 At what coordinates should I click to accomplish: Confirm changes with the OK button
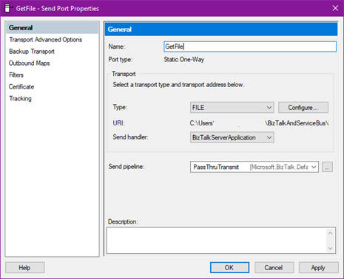click(229, 267)
